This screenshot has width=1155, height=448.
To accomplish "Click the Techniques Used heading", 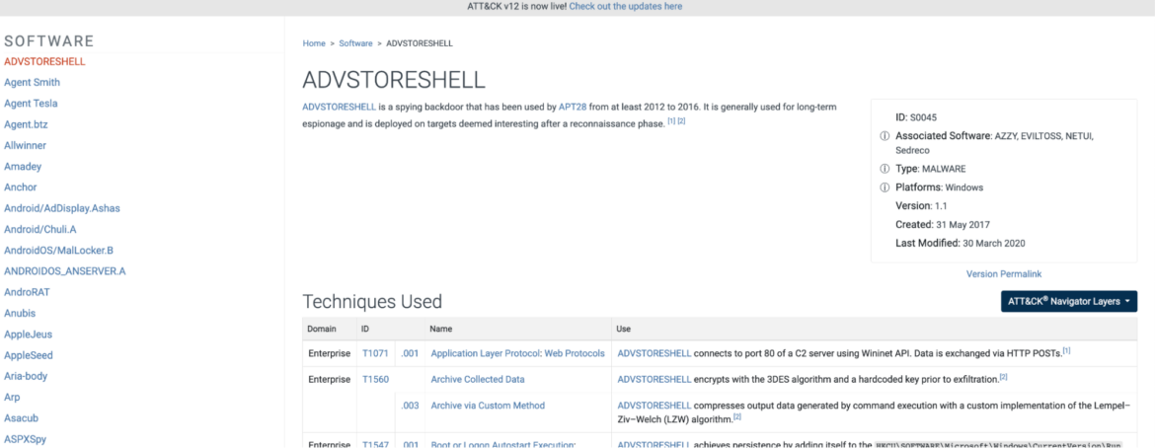I will click(x=373, y=301).
